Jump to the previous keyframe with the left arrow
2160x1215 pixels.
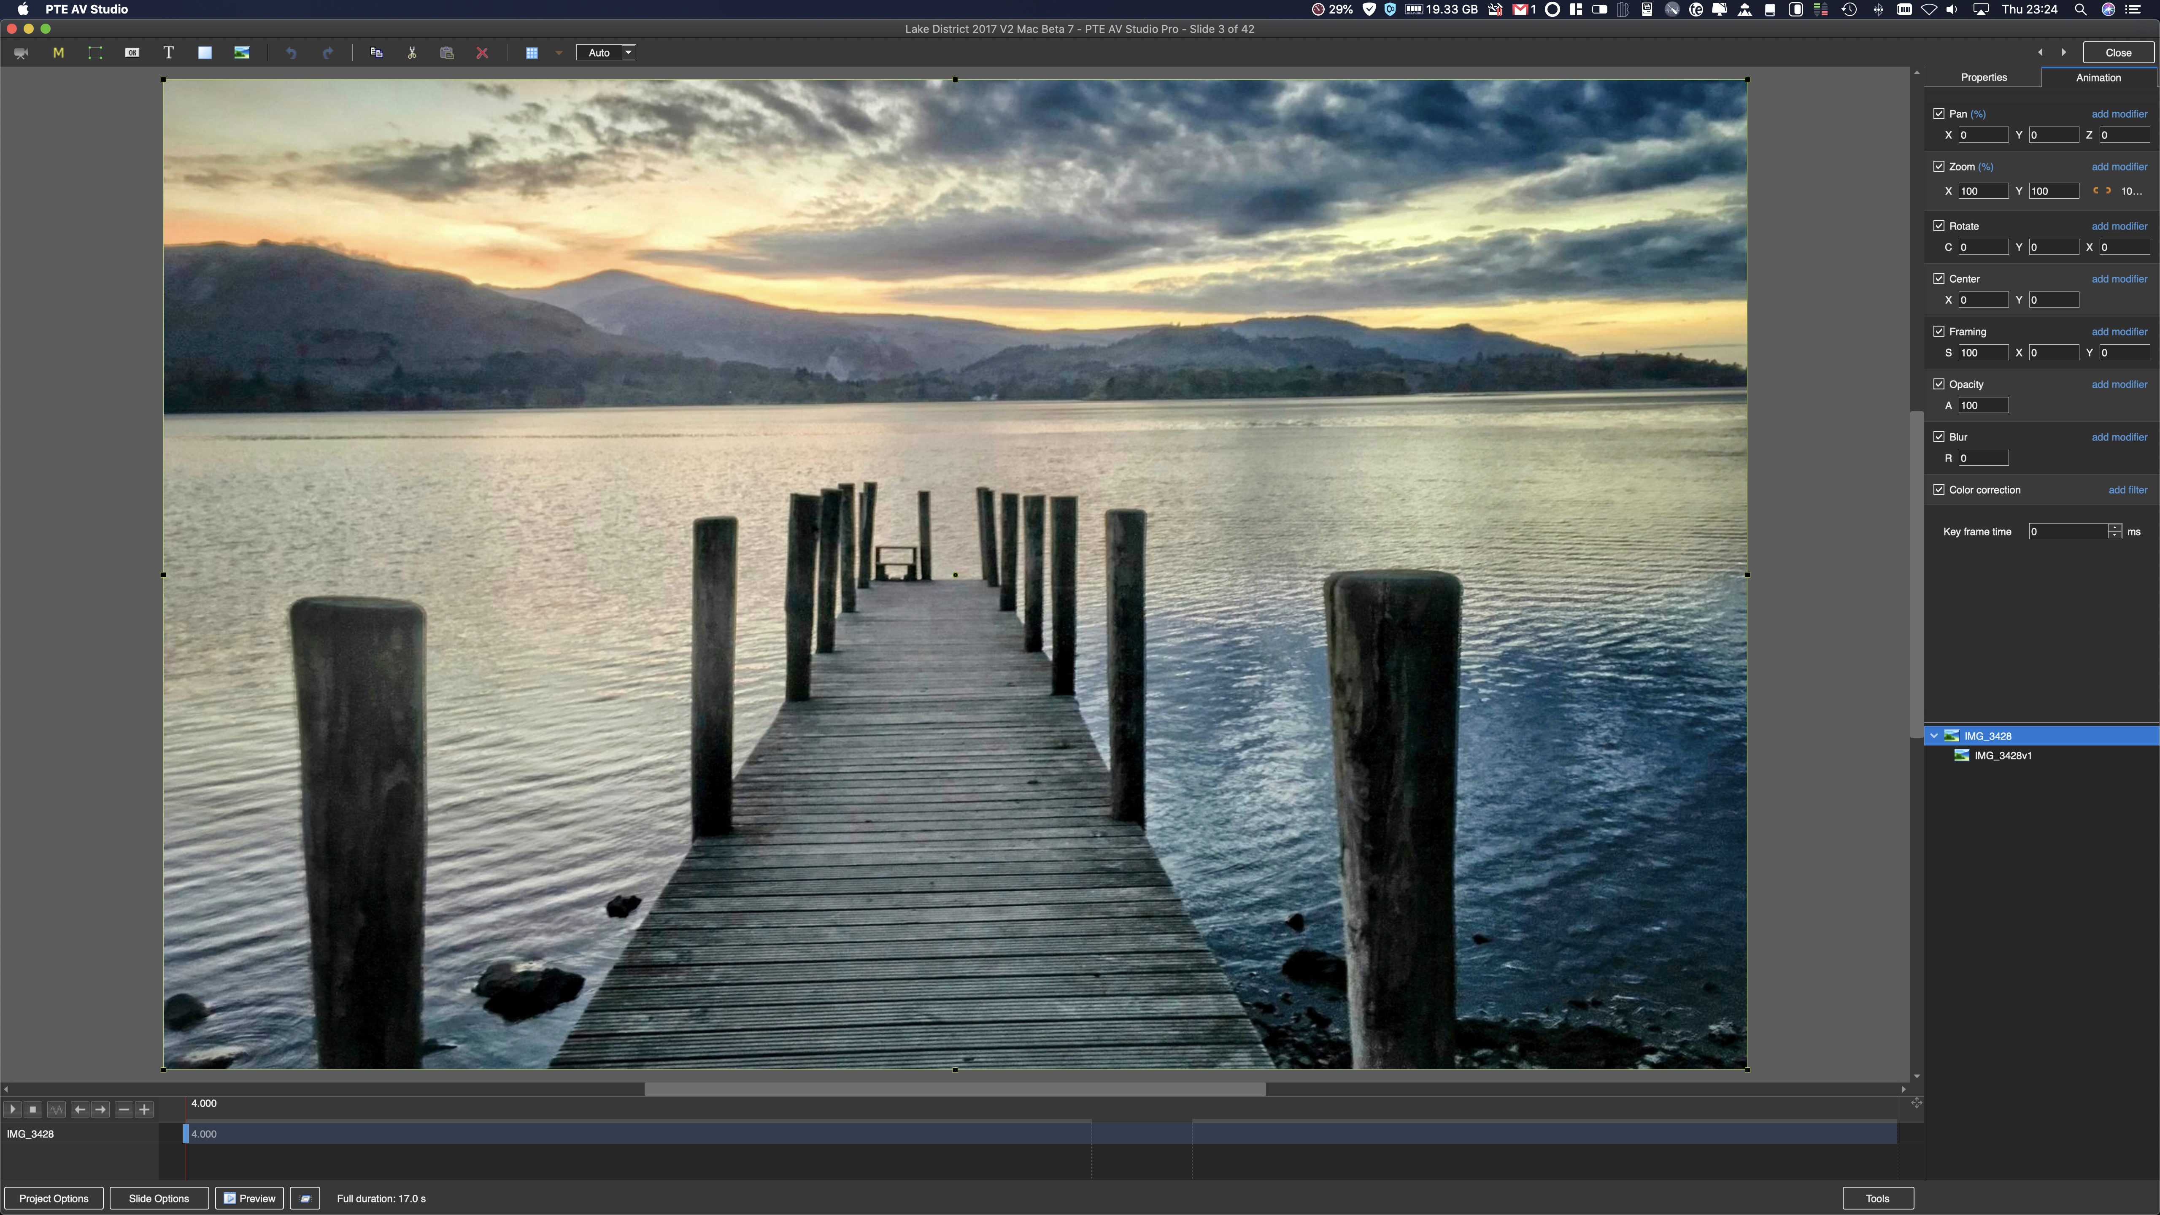click(80, 1110)
